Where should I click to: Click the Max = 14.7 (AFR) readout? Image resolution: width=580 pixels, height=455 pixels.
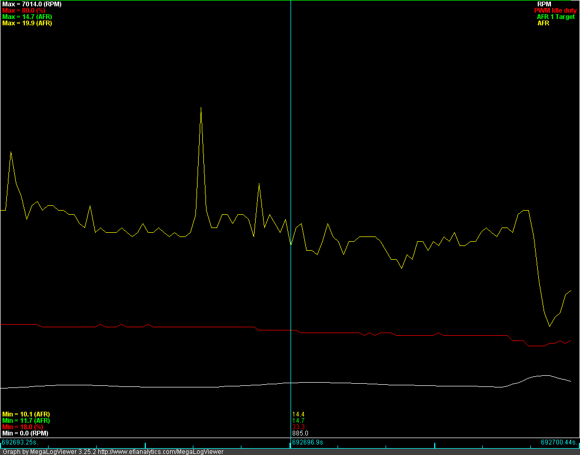click(27, 17)
